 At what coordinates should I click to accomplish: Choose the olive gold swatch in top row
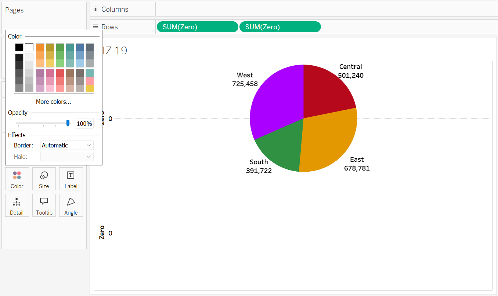point(50,47)
